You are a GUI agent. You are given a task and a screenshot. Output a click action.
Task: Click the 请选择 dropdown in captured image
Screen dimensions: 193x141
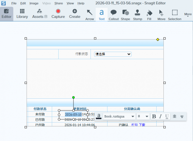[x=113, y=54]
